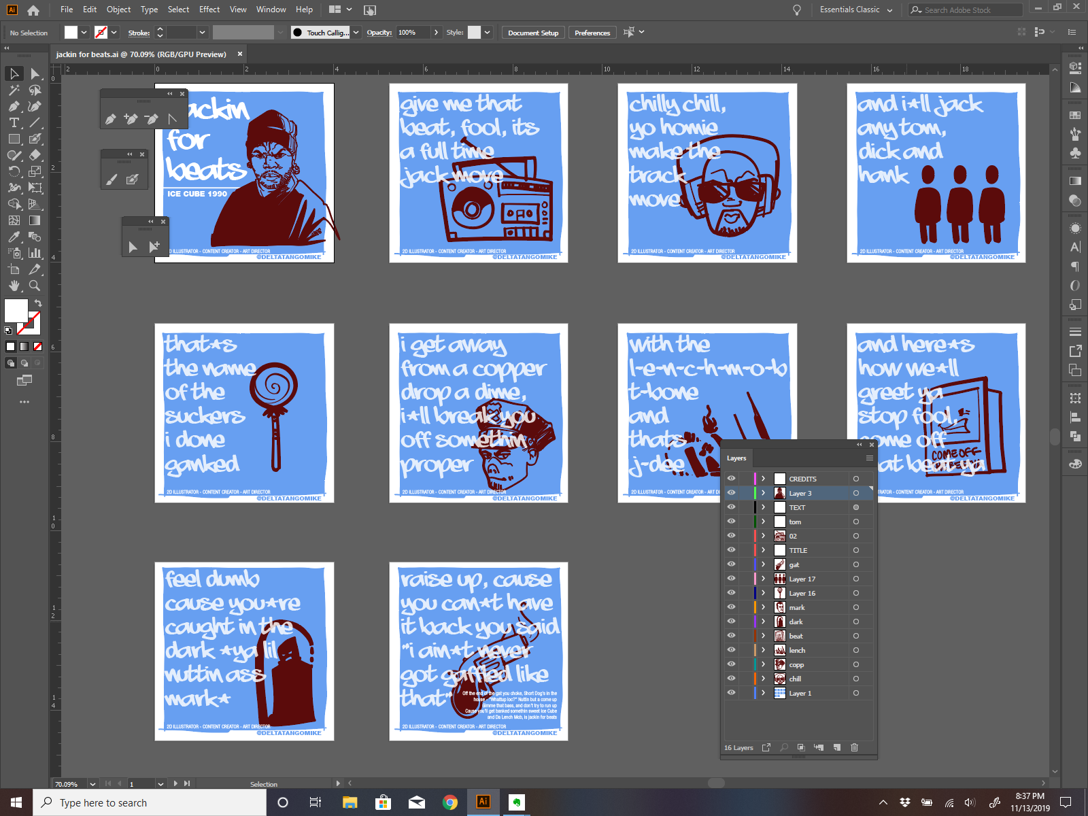Select the Selection tool in toolbar
Image resolution: width=1088 pixels, height=816 pixels.
click(14, 73)
